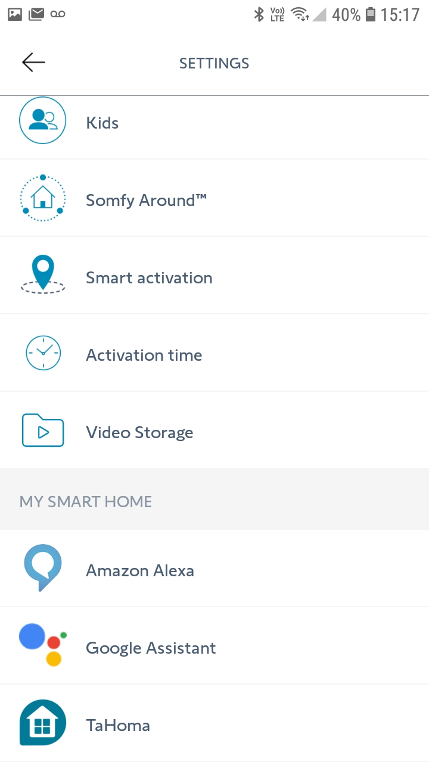Select the Smart activation option

point(149,278)
